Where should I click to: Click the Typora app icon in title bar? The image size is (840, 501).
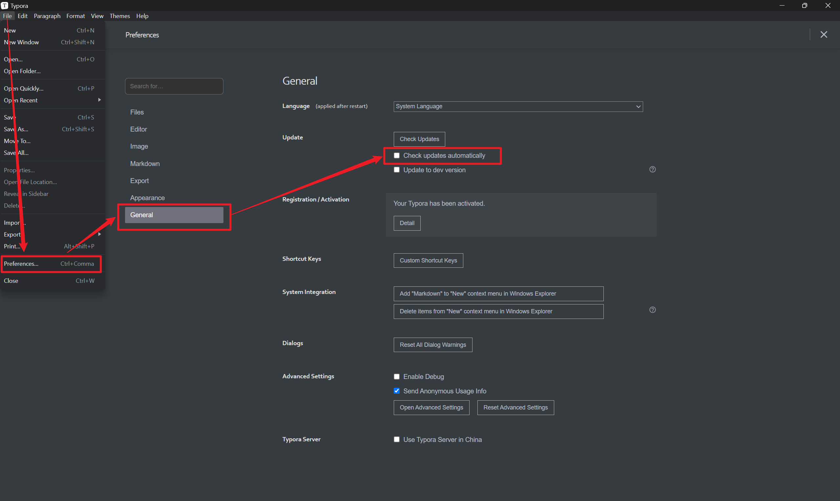(x=4, y=5)
